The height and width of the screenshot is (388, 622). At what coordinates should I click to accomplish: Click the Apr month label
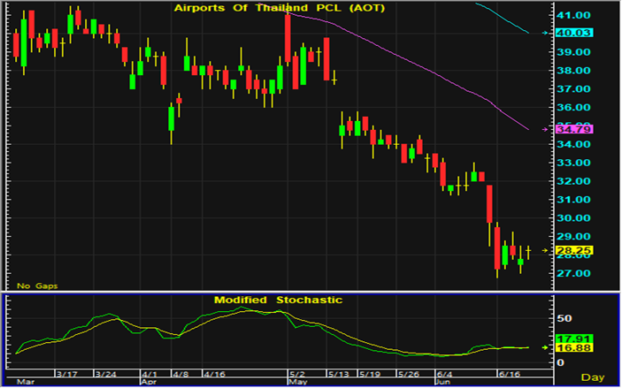tap(150, 382)
